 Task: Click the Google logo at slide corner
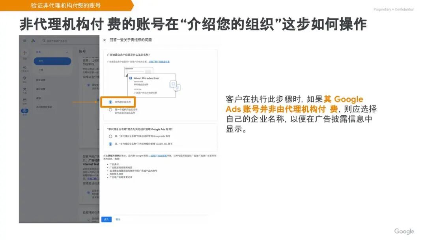404,231
